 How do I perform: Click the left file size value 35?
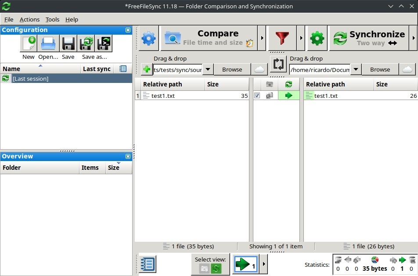click(245, 96)
